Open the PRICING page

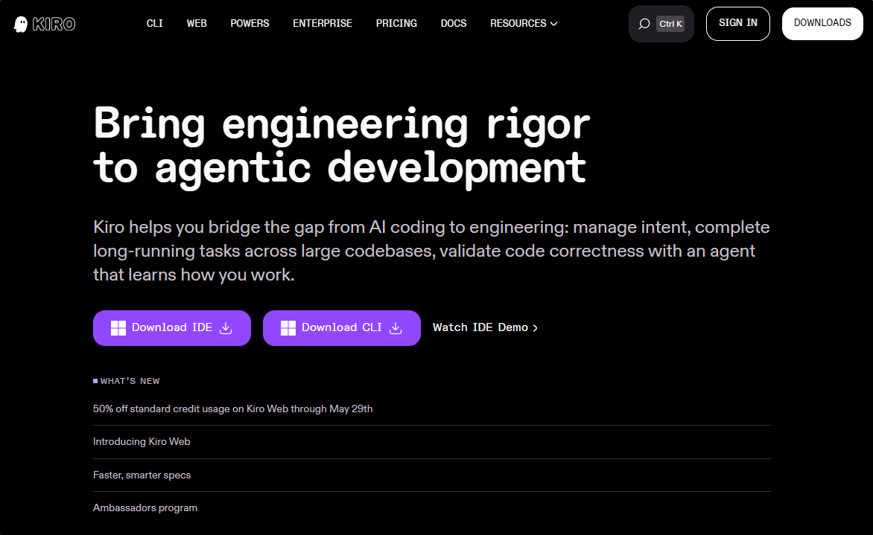coord(396,23)
